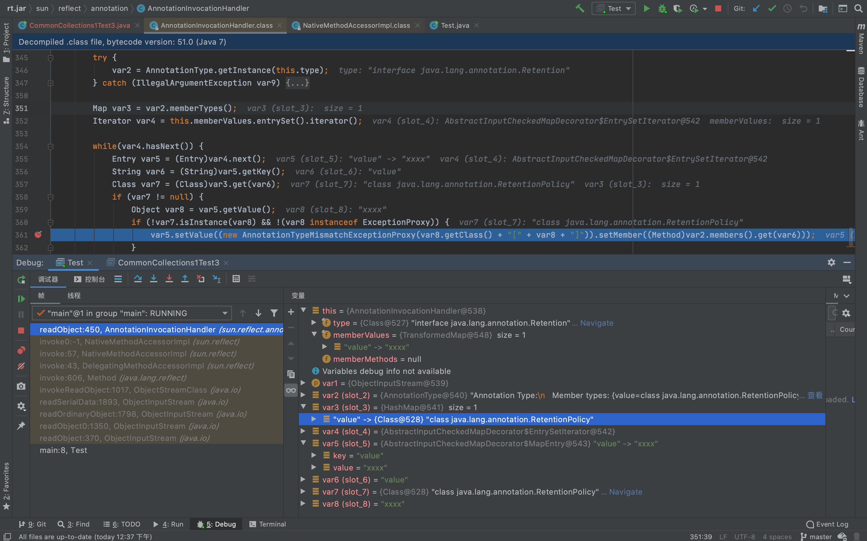Viewport: 867px width, 541px height.
Task: Select invoke:606, Method stack frame
Action: tap(113, 378)
